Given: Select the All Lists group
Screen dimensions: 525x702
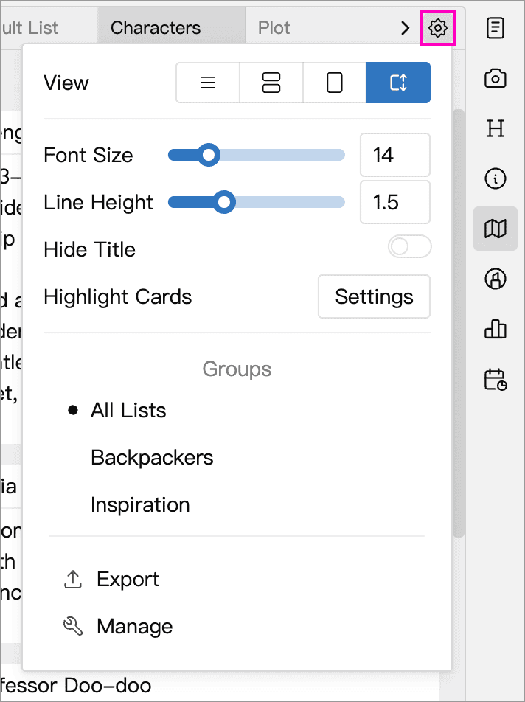Looking at the screenshot, I should [x=128, y=410].
